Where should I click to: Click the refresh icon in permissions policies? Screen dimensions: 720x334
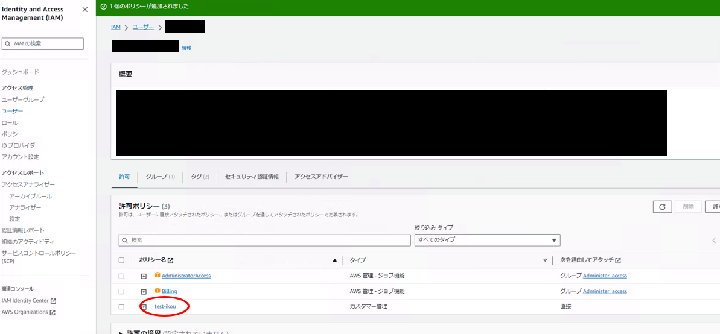pos(662,207)
